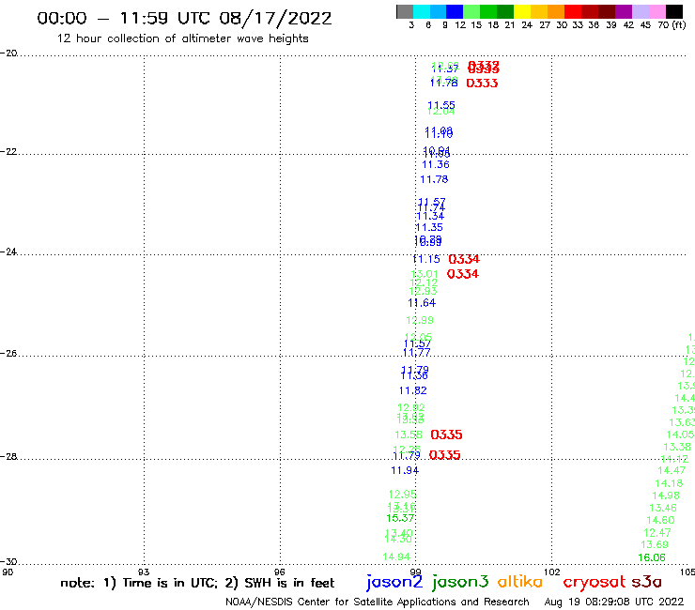Click the latitude axis label -20
The image size is (695, 610).
point(8,53)
